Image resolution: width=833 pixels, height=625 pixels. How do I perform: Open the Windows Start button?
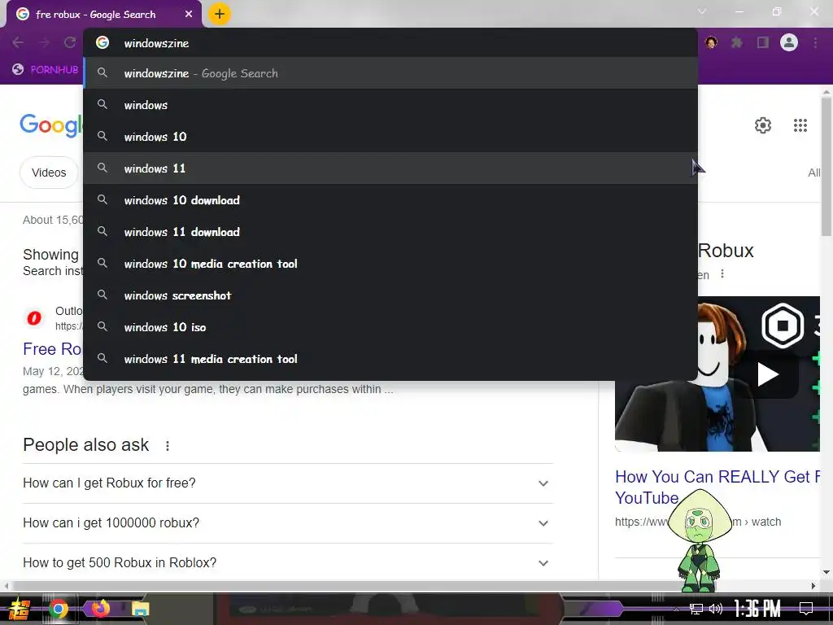point(19,609)
